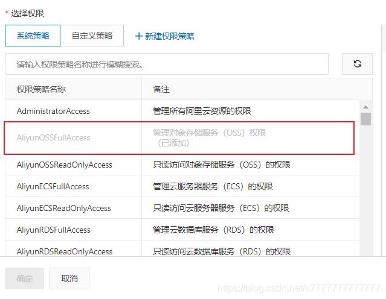
Task: Click the scrollbar up arrow
Action: click(x=365, y=107)
